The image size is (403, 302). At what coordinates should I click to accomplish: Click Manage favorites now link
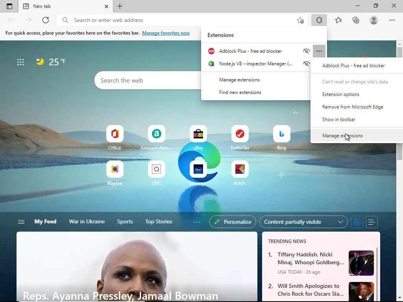coord(166,33)
